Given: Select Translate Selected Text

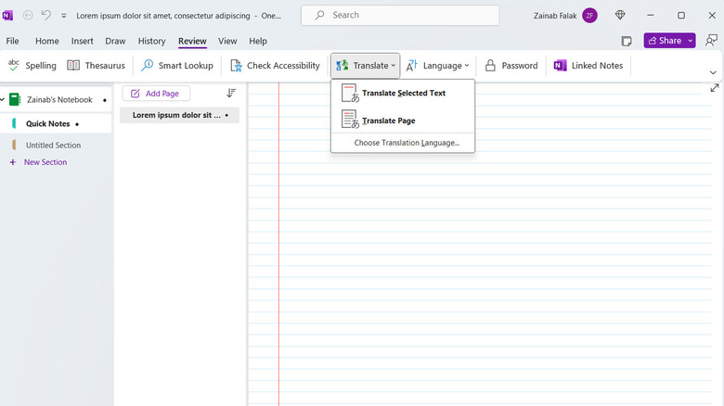Looking at the screenshot, I should [403, 94].
